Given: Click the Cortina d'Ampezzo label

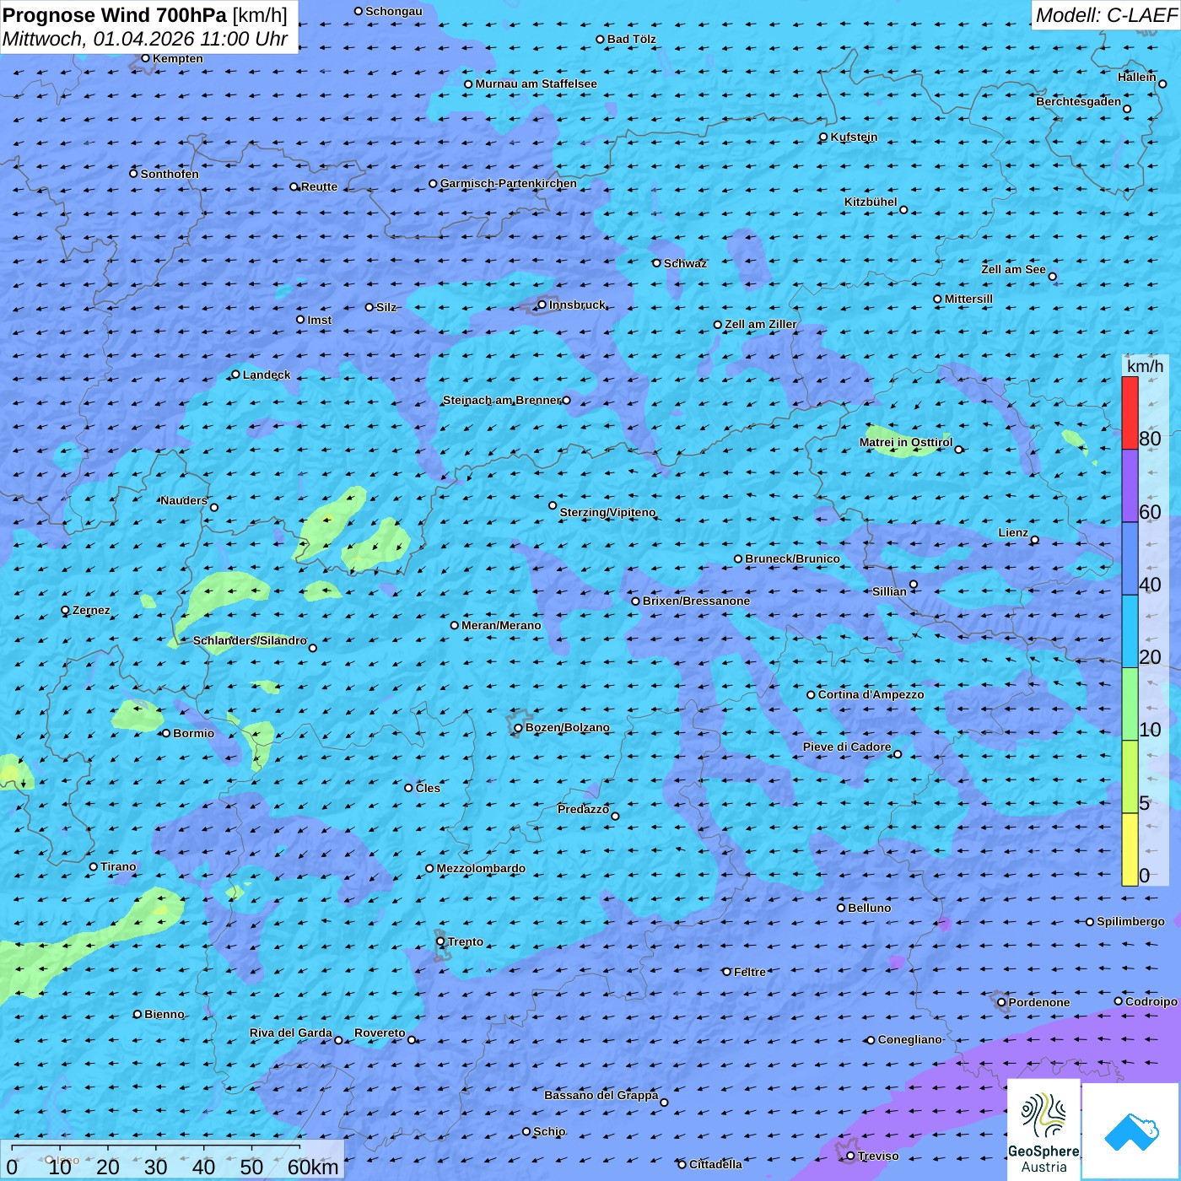Looking at the screenshot, I should [871, 694].
